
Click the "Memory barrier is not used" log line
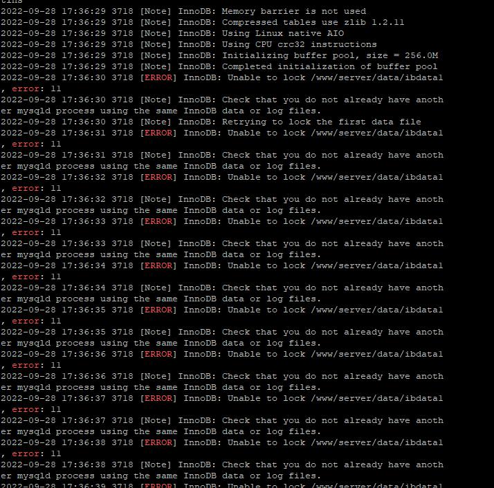(x=183, y=11)
